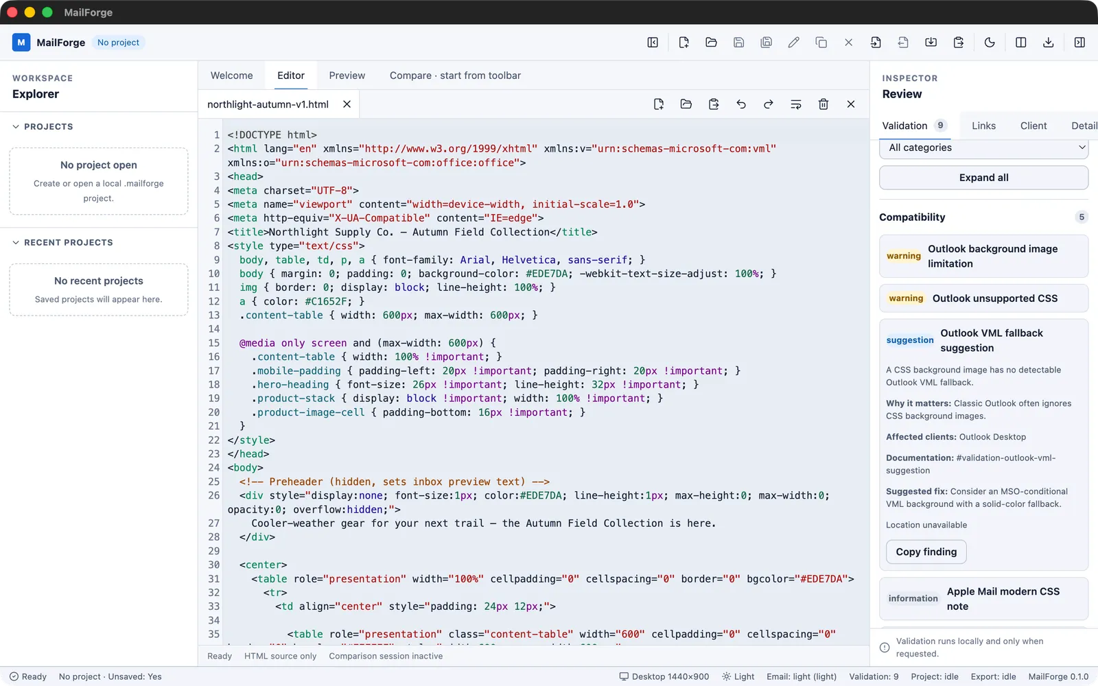Click the save-all stacked disk icon
The width and height of the screenshot is (1098, 686).
766,43
